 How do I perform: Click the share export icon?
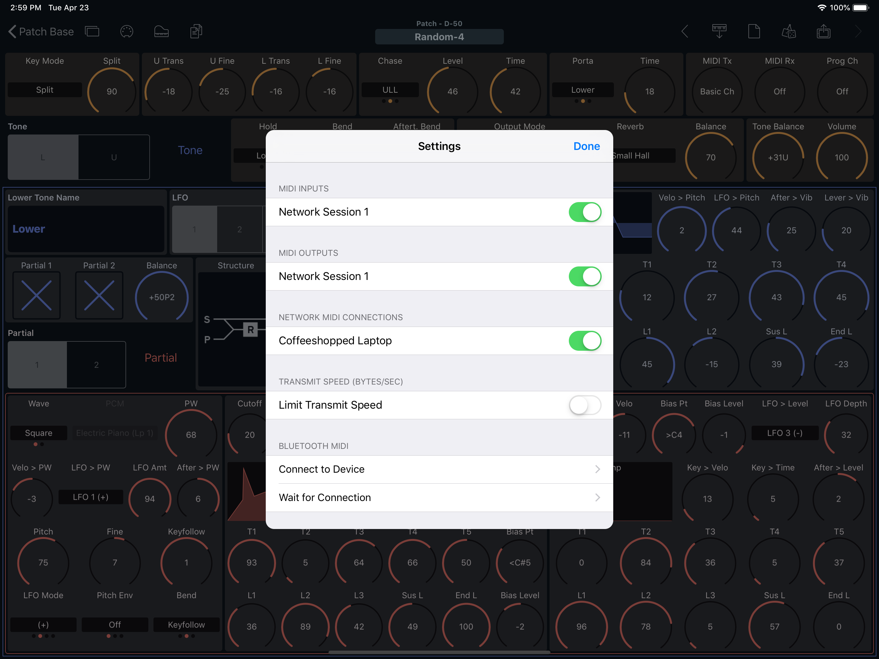(823, 32)
